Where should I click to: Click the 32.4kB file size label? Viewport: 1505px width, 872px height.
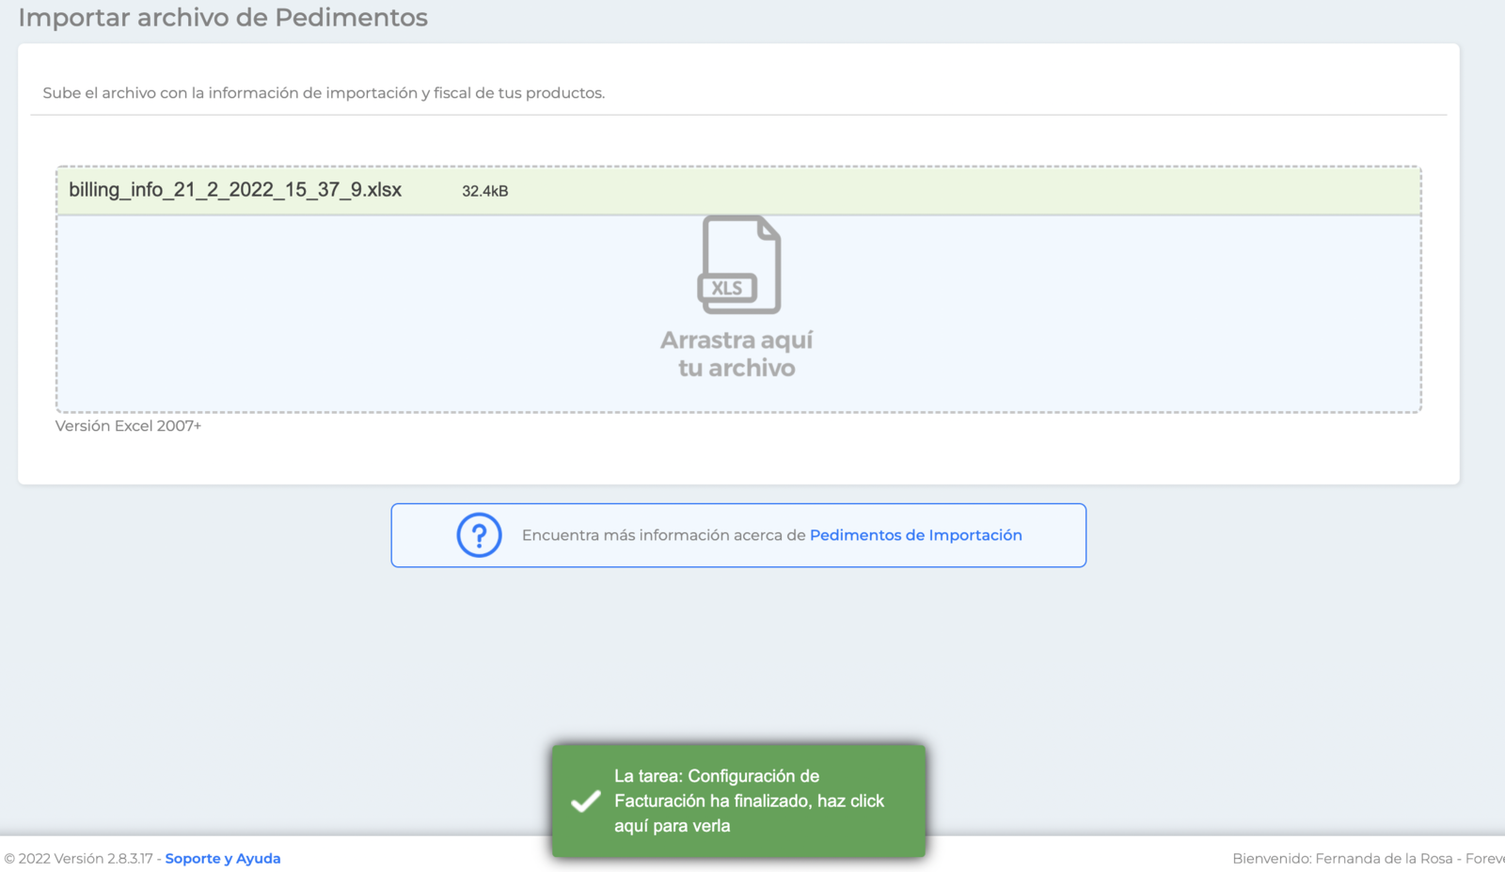pyautogui.click(x=484, y=191)
